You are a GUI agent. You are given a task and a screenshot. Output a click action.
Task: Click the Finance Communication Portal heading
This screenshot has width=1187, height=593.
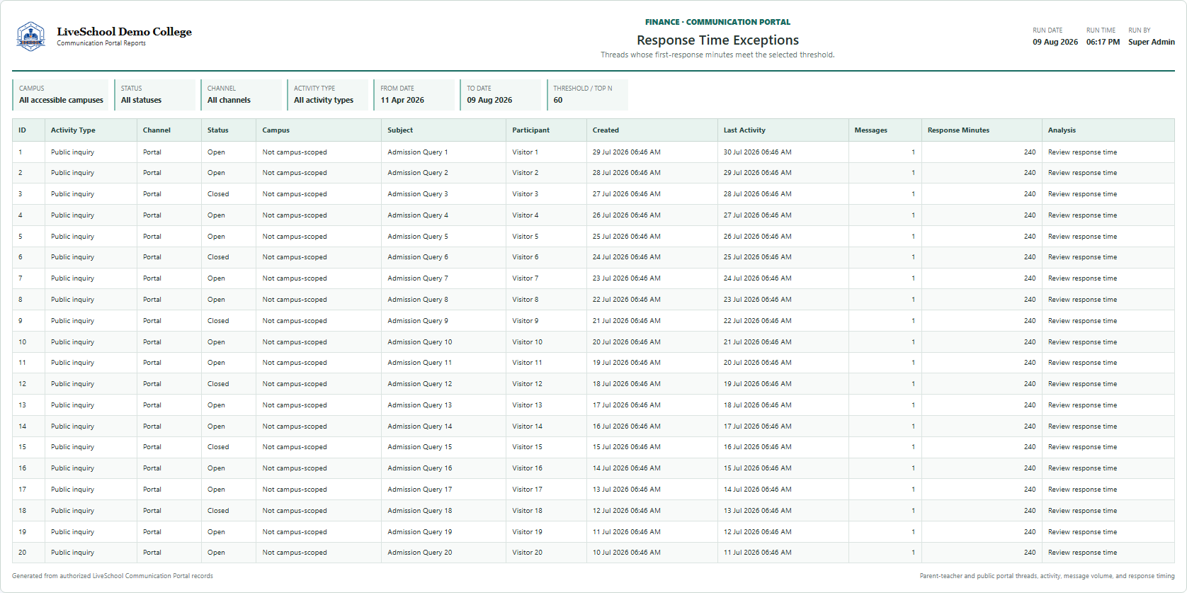(717, 22)
